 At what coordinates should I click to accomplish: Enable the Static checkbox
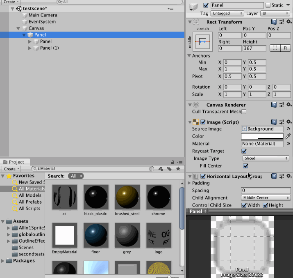(x=268, y=5)
